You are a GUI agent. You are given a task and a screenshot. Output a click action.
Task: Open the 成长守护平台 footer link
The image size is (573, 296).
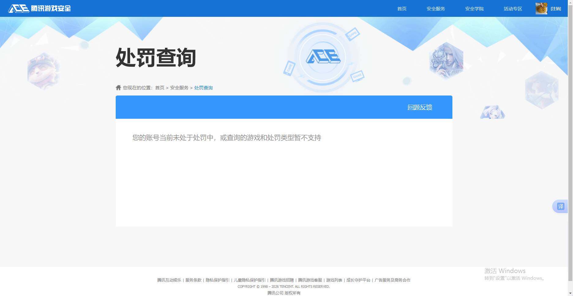[x=358, y=280]
